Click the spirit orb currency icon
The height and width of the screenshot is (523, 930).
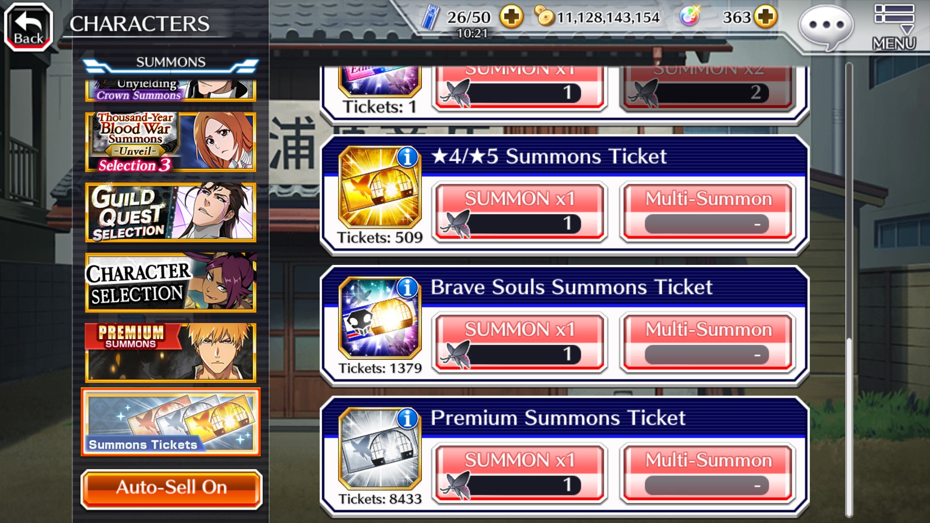click(690, 17)
